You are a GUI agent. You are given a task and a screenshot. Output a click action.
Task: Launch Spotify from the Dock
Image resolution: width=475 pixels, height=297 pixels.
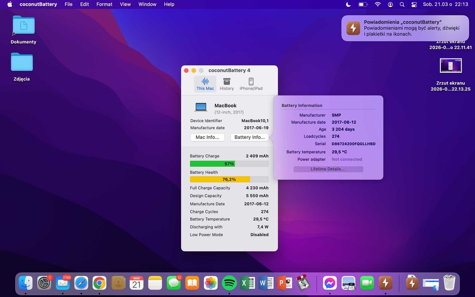pos(229,283)
